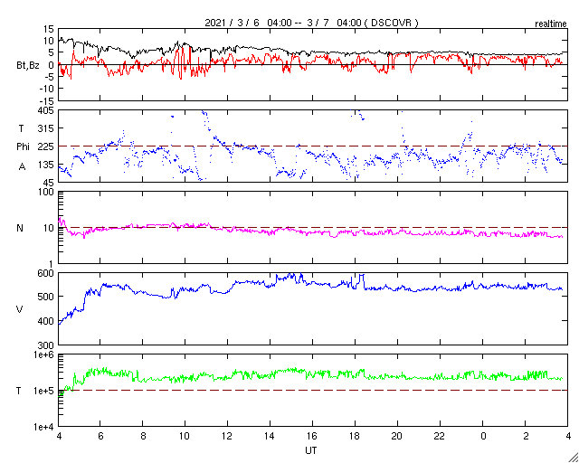This screenshot has width=579, height=463.
Task: Click the "300" tick in the V panel
Action: click(48, 345)
